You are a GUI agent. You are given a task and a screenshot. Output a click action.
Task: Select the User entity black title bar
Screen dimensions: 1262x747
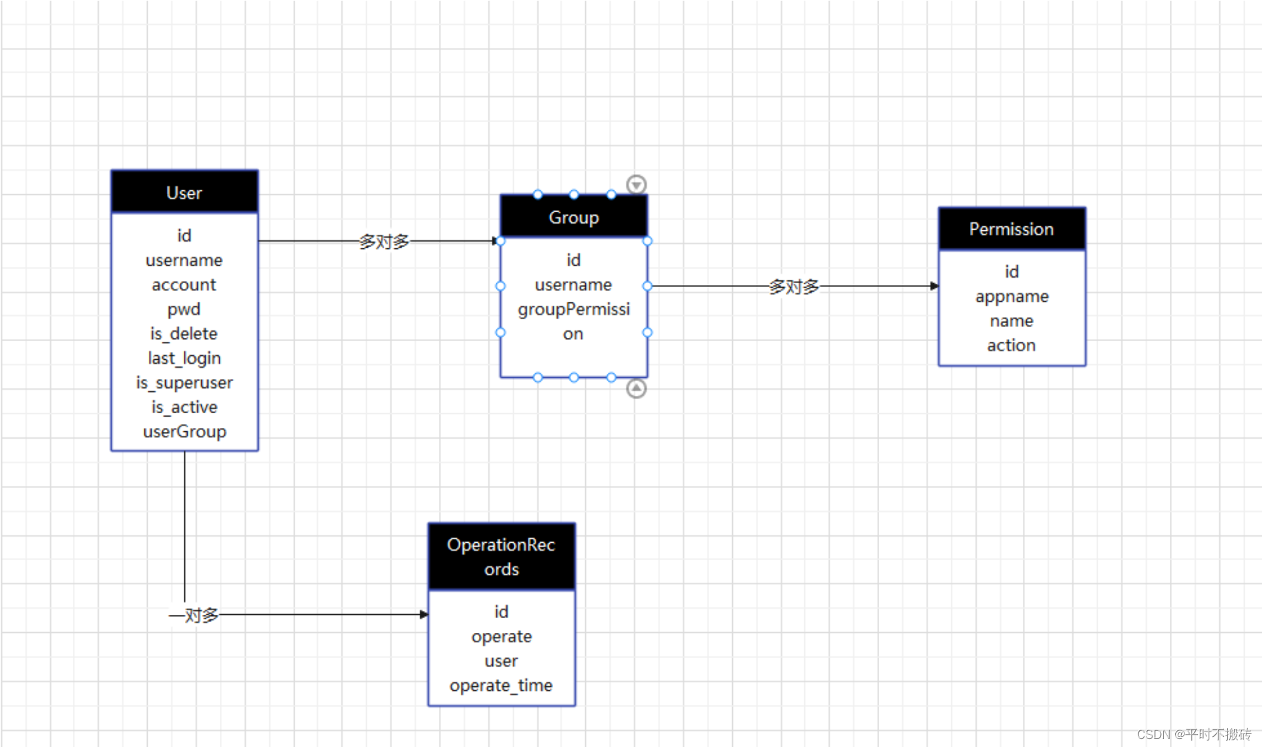click(184, 192)
